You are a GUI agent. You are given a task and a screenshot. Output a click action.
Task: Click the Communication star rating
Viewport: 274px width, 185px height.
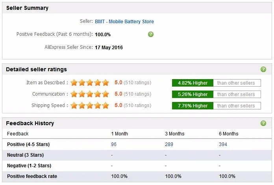coord(90,94)
